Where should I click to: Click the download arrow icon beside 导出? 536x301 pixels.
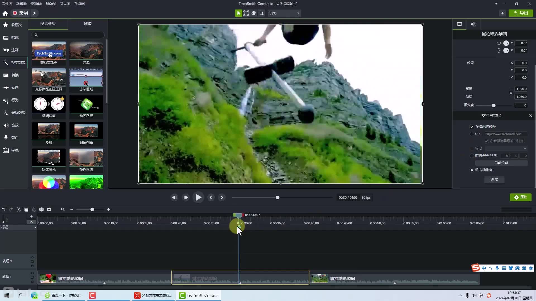[502, 13]
